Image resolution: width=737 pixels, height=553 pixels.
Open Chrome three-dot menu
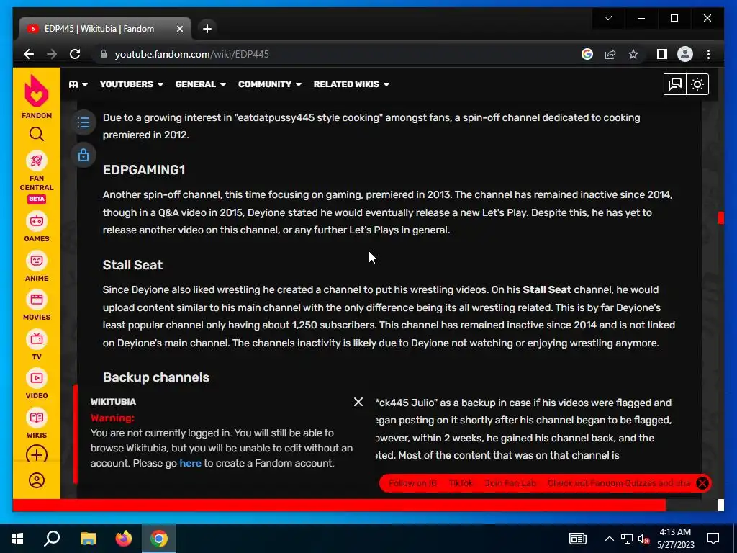pyautogui.click(x=708, y=54)
